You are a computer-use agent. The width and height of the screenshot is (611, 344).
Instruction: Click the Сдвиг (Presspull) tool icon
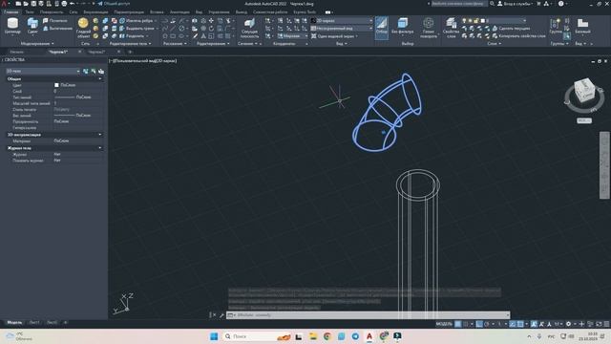point(32,24)
